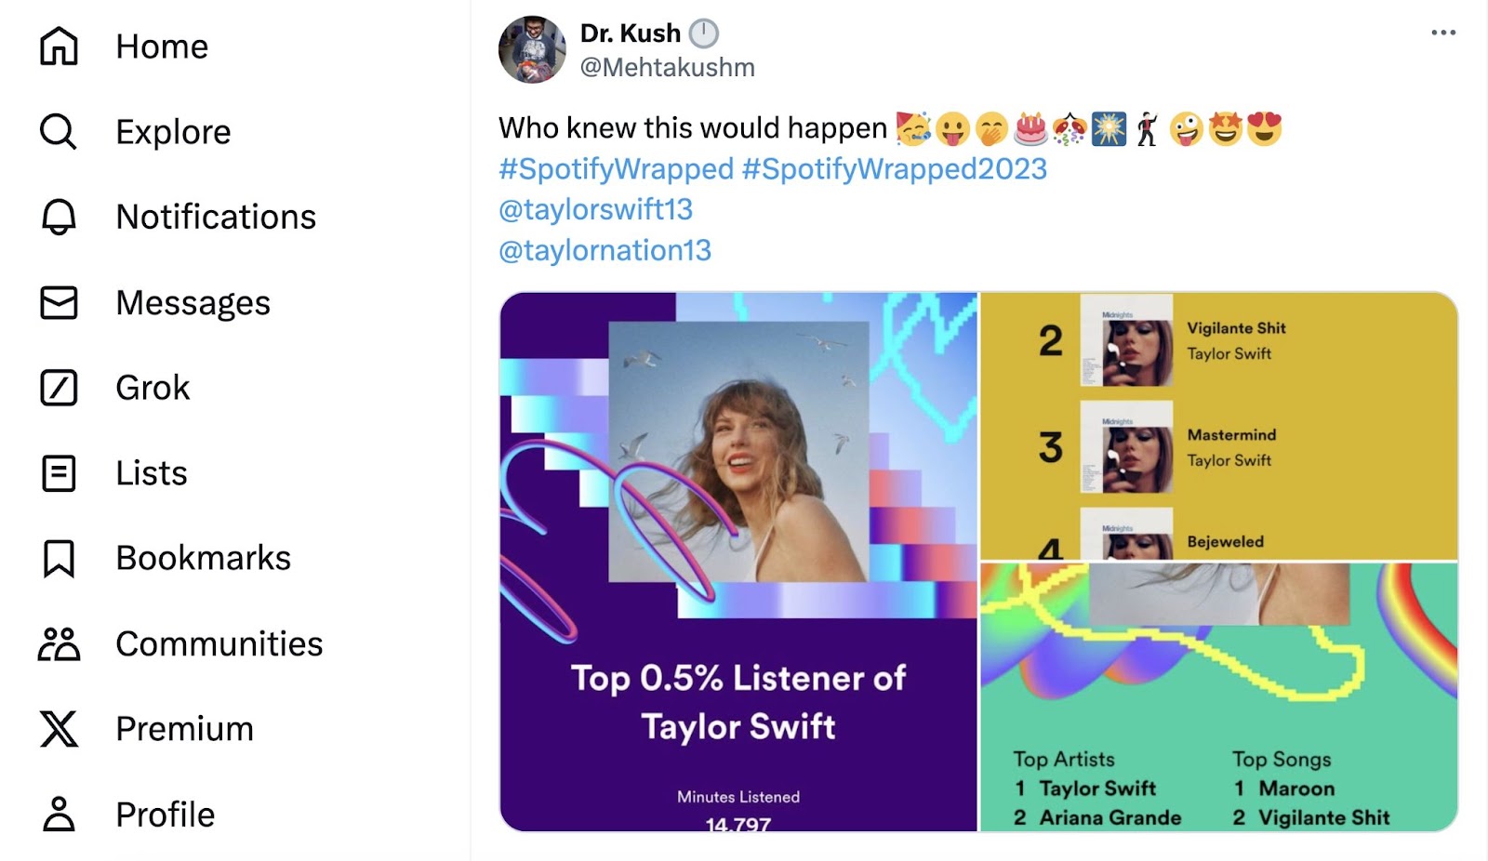Open Dr. Kush's display name
1488x861 pixels.
pos(629,33)
